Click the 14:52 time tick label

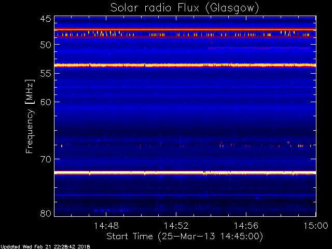(x=176, y=226)
